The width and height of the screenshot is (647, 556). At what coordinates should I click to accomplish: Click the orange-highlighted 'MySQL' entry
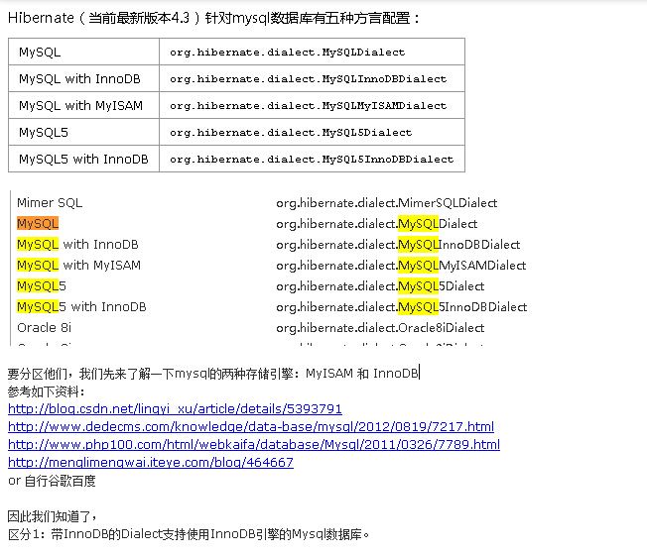[38, 224]
